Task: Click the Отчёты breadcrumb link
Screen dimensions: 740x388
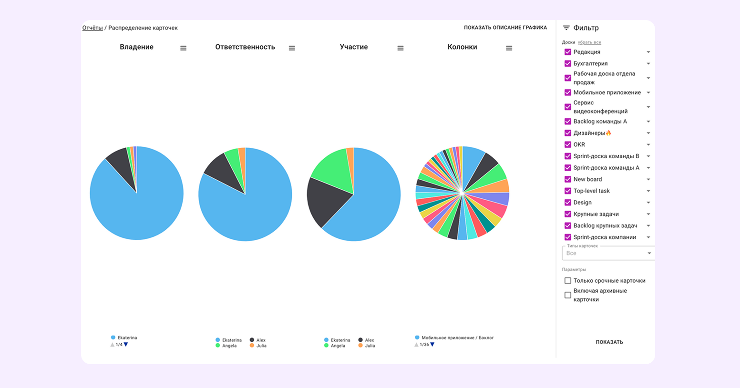Action: click(x=92, y=28)
